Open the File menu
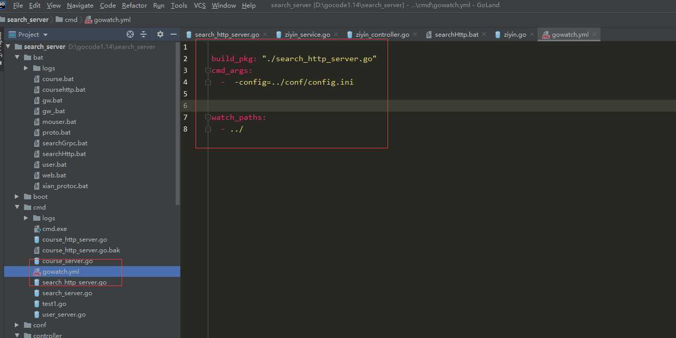The height and width of the screenshot is (338, 676). tap(18, 5)
